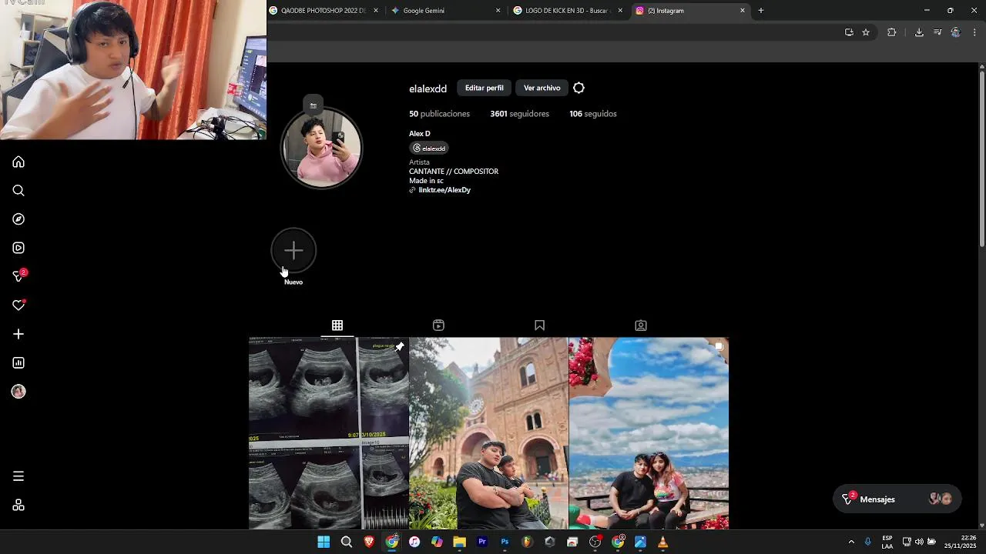Image resolution: width=986 pixels, height=554 pixels.
Task: Open Meta apps icon at sidebar bottom
Action: [x=18, y=506]
